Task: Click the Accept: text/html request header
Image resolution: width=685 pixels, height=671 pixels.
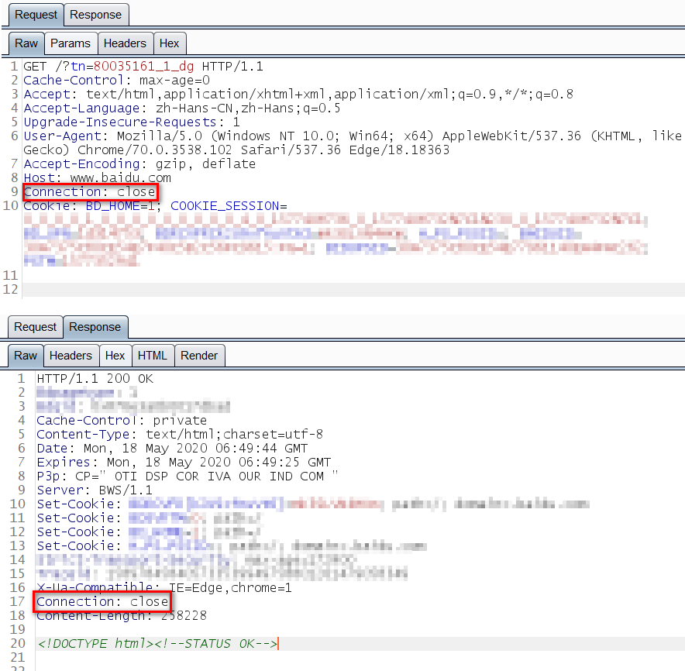Action: click(298, 95)
